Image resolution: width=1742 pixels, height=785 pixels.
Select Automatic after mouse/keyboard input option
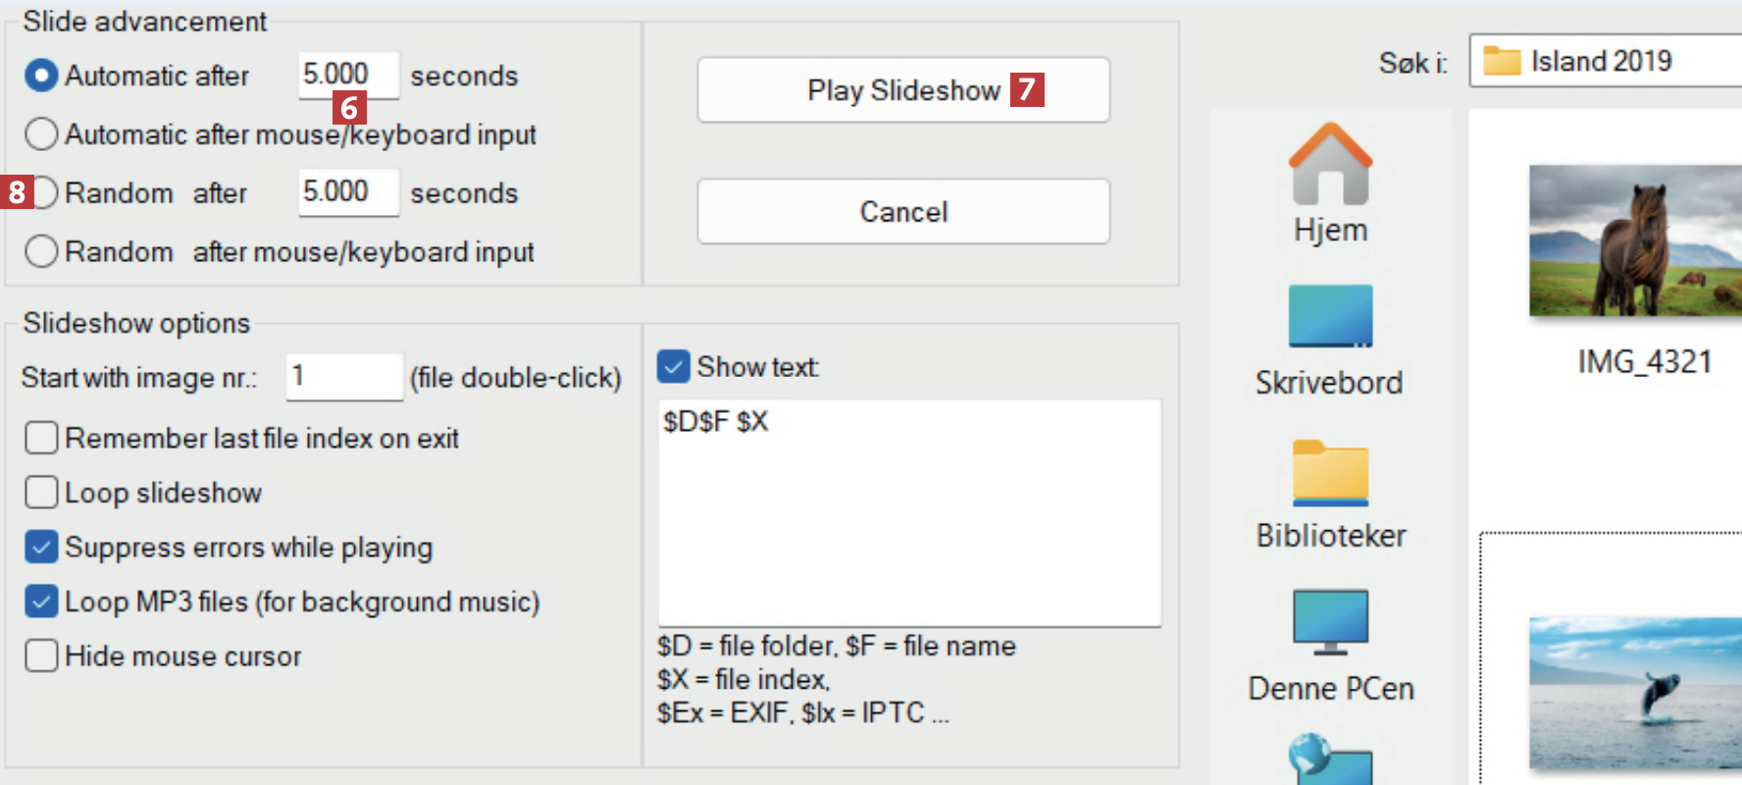point(41,134)
